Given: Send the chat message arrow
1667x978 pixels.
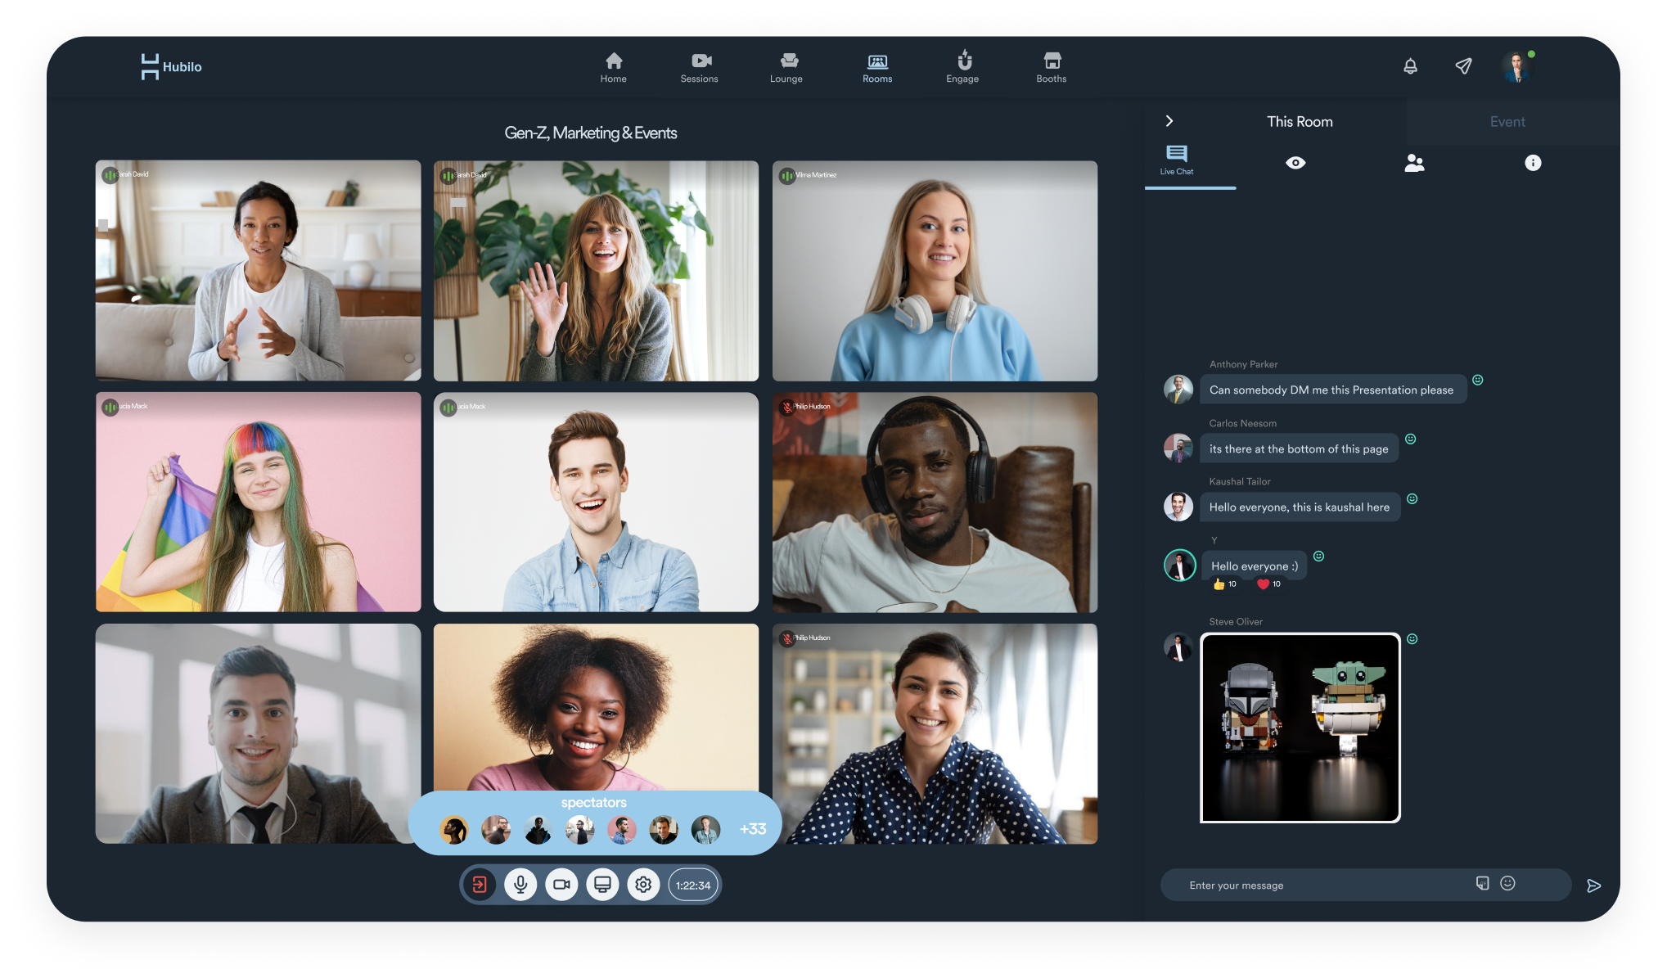Looking at the screenshot, I should [x=1593, y=886].
